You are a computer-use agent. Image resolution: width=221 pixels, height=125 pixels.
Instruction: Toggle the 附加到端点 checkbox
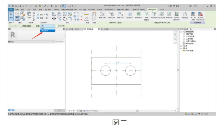click(x=22, y=26)
